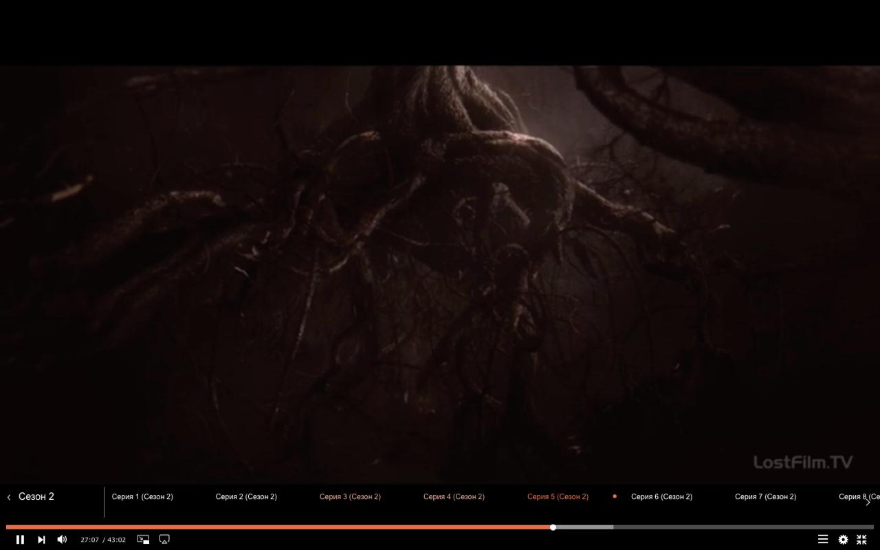Play Серия 1 (Сезон 2)
The width and height of the screenshot is (880, 550).
pyautogui.click(x=142, y=496)
